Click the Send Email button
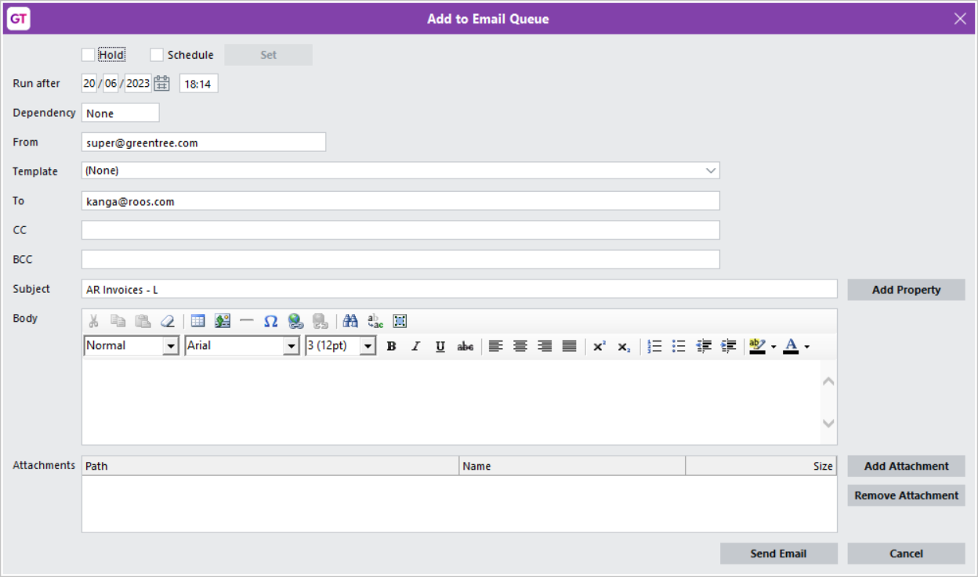 coord(778,554)
